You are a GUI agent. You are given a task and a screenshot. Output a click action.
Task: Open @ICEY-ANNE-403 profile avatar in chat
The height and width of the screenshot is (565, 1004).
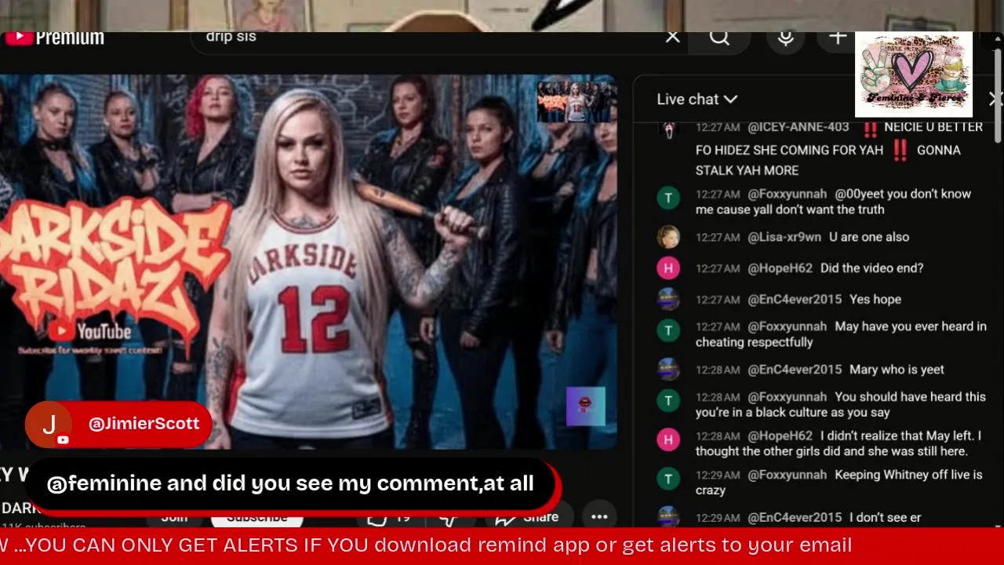(x=668, y=129)
